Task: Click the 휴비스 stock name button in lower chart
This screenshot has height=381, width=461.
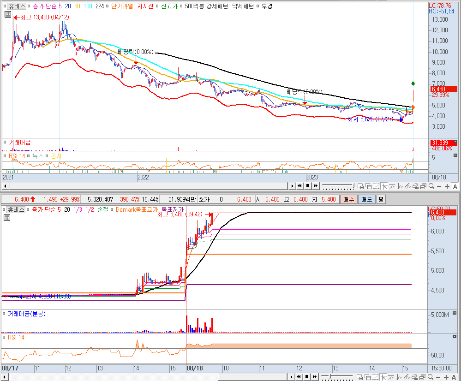Action: click(x=16, y=209)
